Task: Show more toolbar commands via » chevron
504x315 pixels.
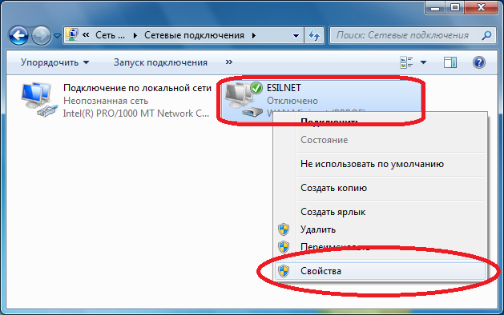Action: click(x=229, y=62)
